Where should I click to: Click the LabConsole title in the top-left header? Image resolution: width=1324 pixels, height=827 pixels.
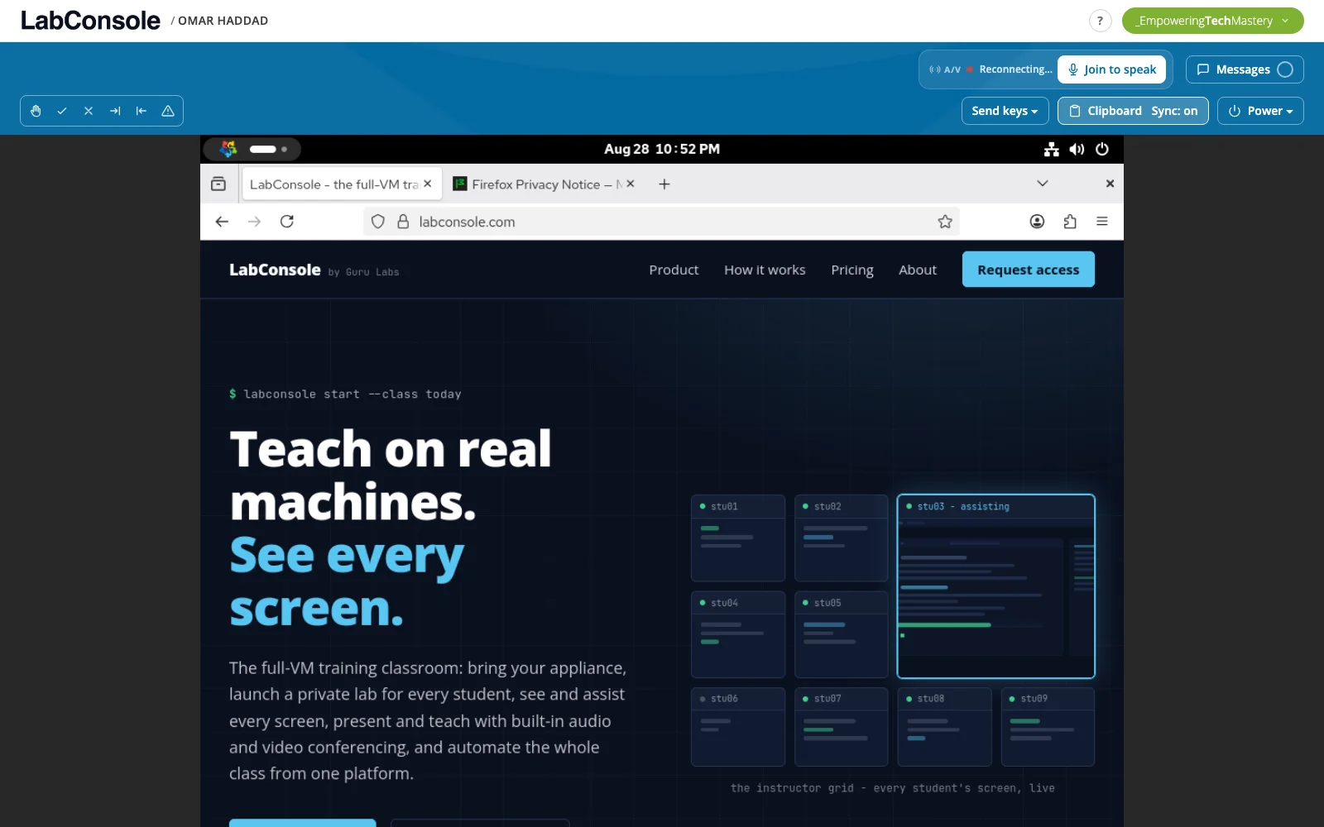[90, 21]
